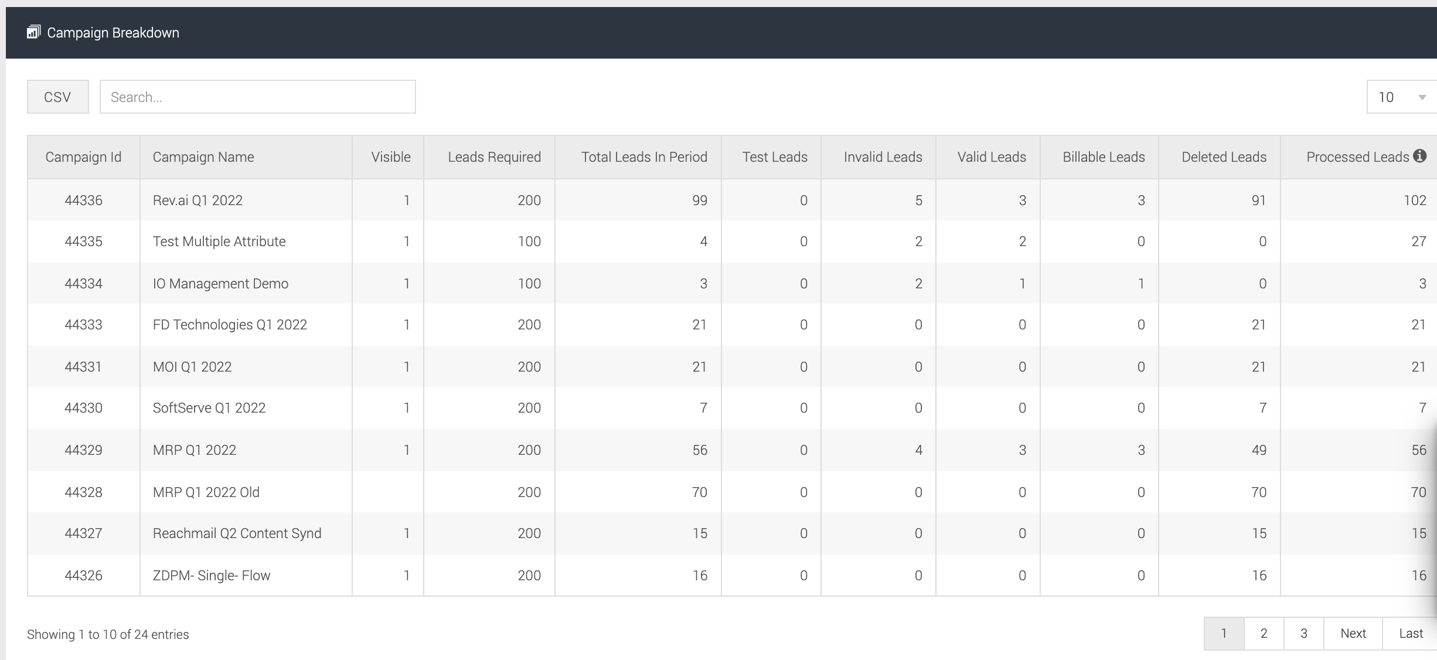Select the SoftServe Q1 2022 campaign name

click(209, 408)
